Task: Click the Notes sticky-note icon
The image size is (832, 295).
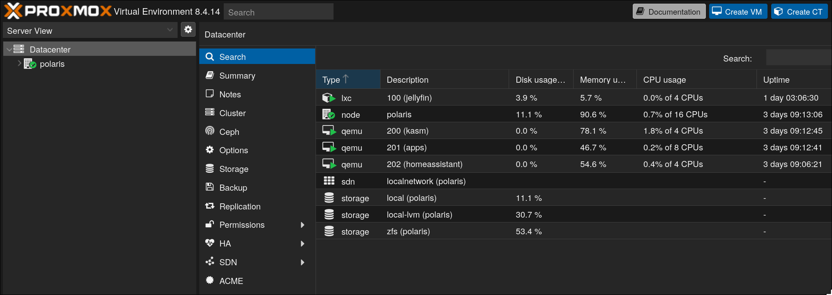Action: (210, 94)
